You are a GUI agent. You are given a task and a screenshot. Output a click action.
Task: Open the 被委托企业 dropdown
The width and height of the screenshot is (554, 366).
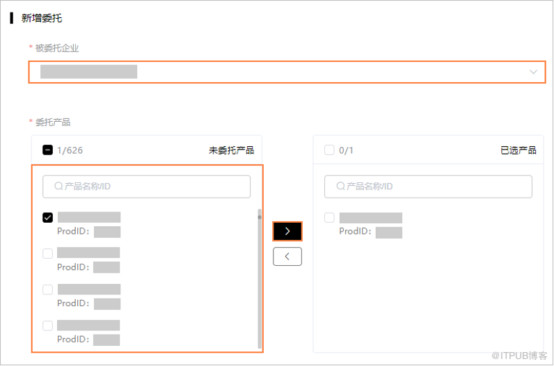point(287,72)
